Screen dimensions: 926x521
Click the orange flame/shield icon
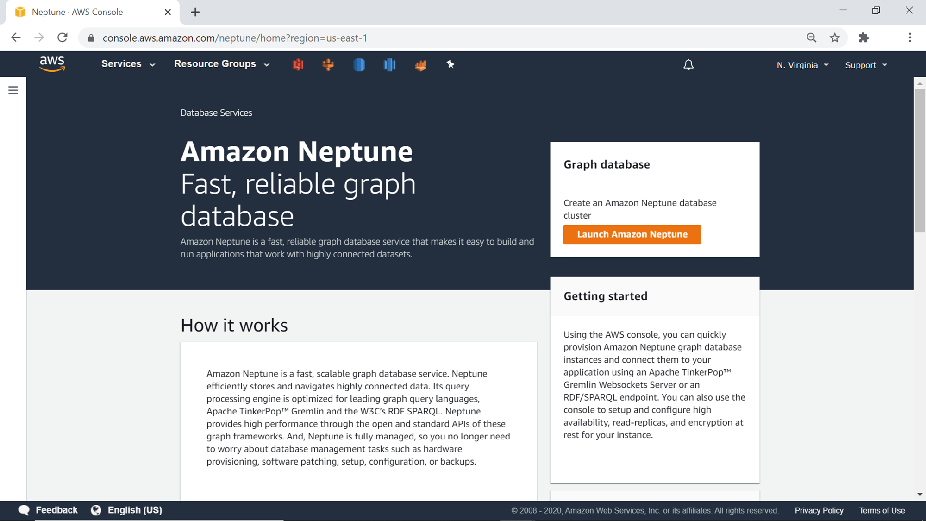tap(420, 64)
